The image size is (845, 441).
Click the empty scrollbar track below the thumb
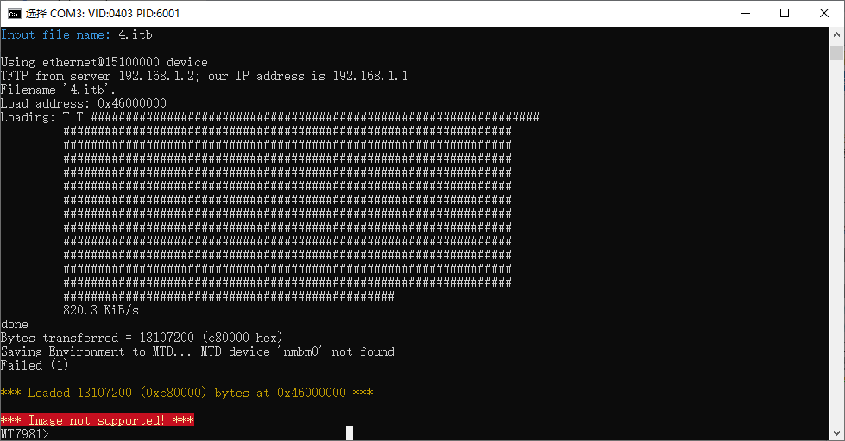836,242
